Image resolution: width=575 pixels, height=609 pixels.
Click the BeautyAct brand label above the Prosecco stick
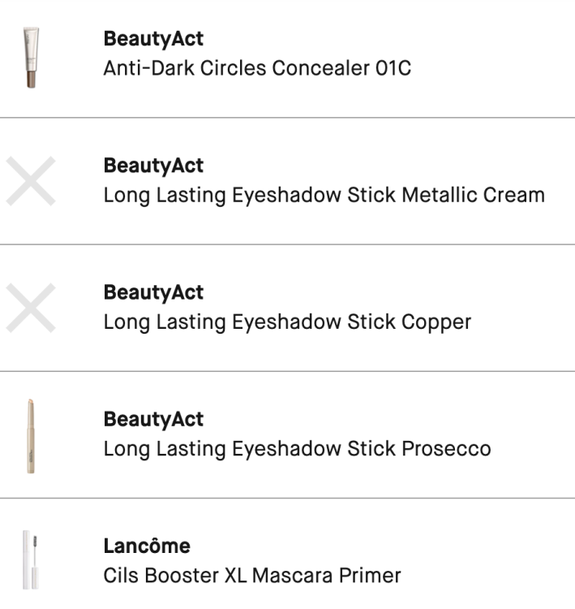153,420
